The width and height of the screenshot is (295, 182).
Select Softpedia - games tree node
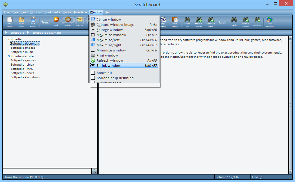point(23,60)
